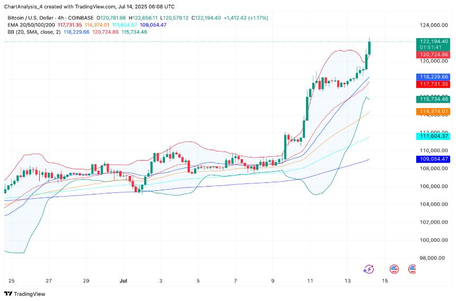The width and height of the screenshot is (456, 301).
Task: Click the red 120,724.86 label on price axis
Action: (x=433, y=54)
